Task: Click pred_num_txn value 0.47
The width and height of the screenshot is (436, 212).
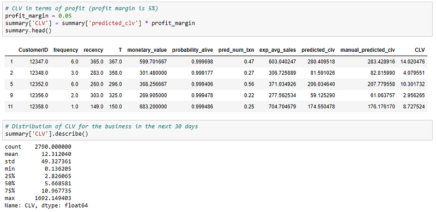Action: coord(249,62)
